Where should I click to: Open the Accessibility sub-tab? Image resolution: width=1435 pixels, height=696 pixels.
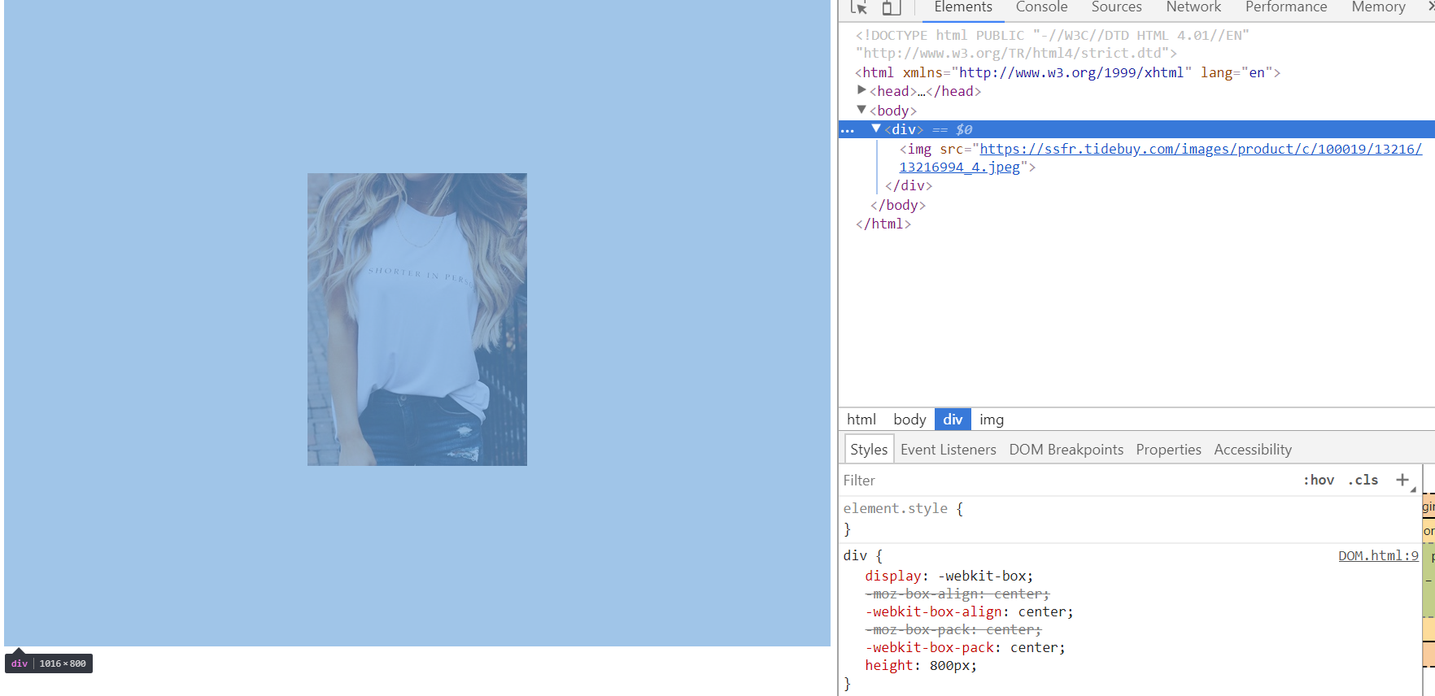1253,450
